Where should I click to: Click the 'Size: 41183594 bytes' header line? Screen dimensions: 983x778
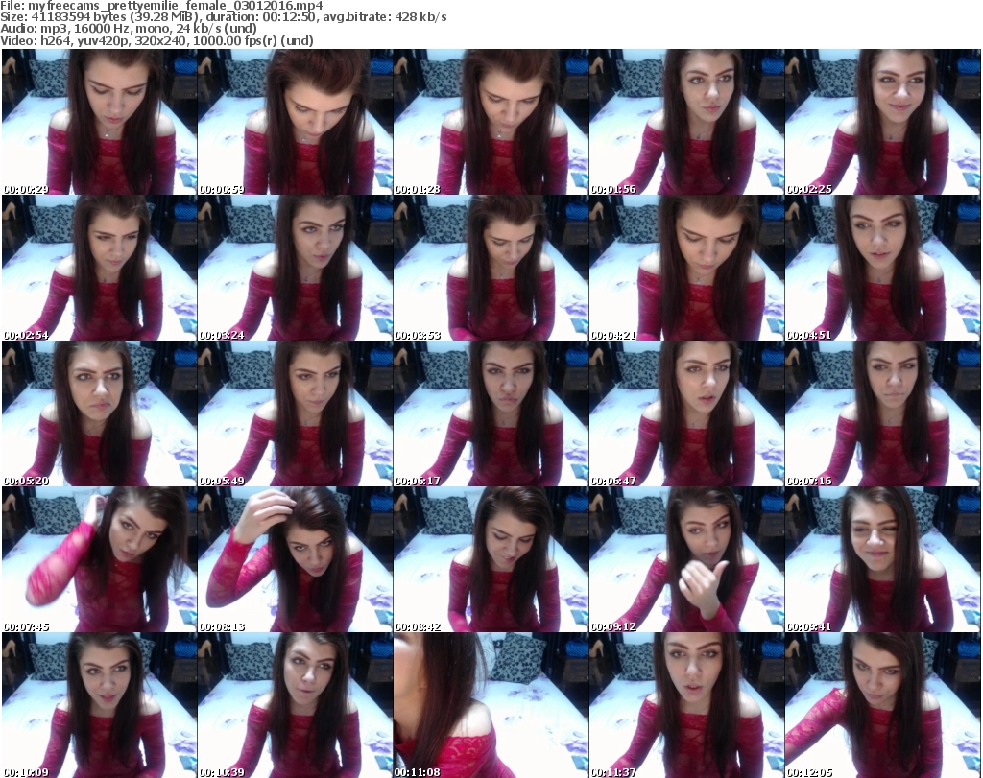pos(223,17)
